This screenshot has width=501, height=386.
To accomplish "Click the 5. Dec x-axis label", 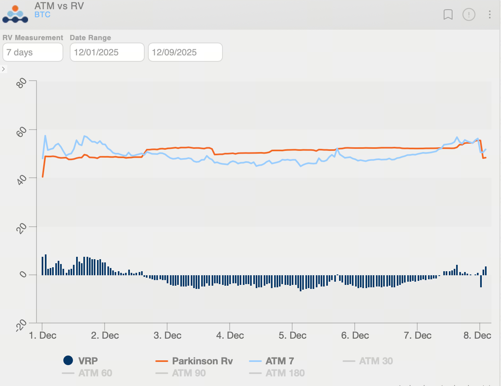I will (x=293, y=335).
